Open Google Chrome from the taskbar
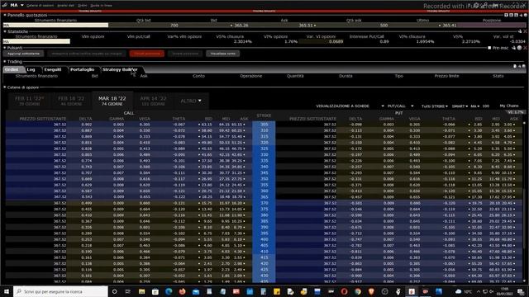Image resolution: width=529 pixels, height=297 pixels. point(358,291)
